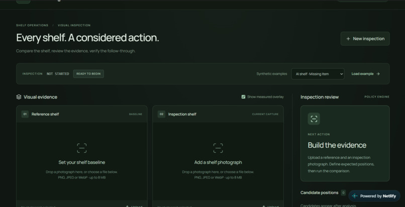Click the 01 badge of Reference shelf
The height and width of the screenshot is (207, 405).
[25, 114]
